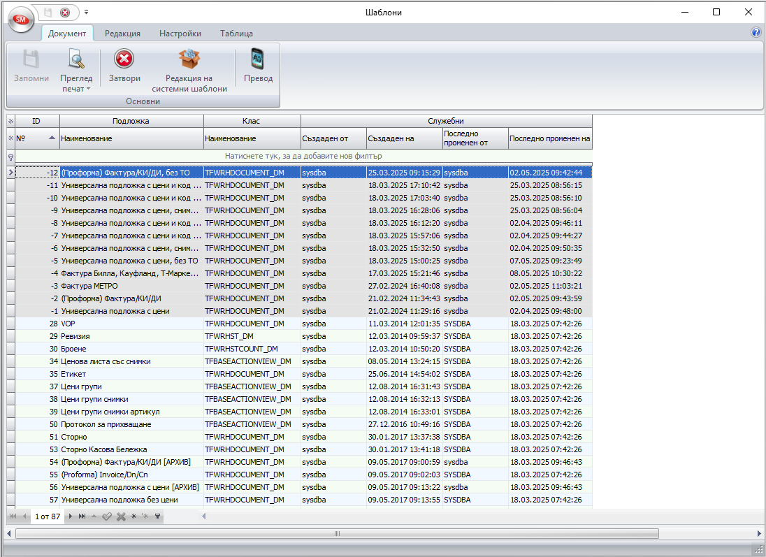Select Универсална подложка с цени, без ТО

pyautogui.click(x=303, y=261)
